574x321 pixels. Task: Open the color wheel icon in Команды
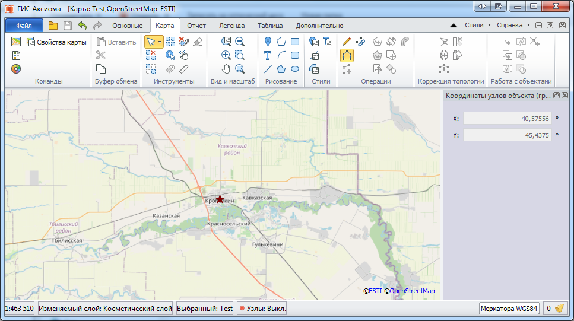coord(16,69)
